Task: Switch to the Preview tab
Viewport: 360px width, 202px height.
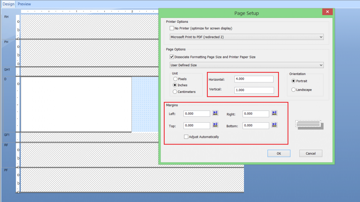Action: click(24, 4)
